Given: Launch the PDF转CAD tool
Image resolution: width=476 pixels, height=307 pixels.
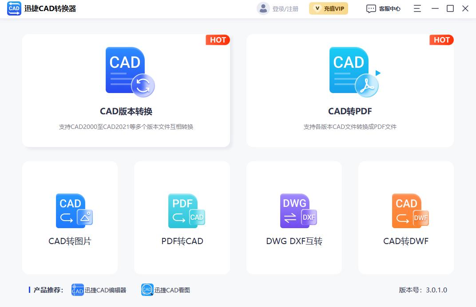Looking at the screenshot, I should point(182,217).
